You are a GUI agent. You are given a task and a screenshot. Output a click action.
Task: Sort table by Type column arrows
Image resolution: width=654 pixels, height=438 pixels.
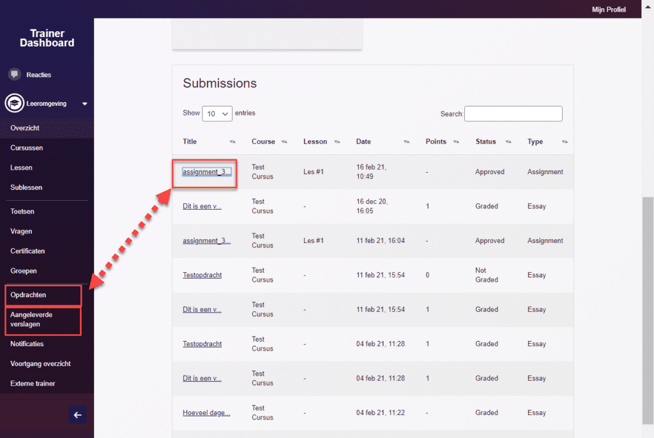tap(565, 142)
